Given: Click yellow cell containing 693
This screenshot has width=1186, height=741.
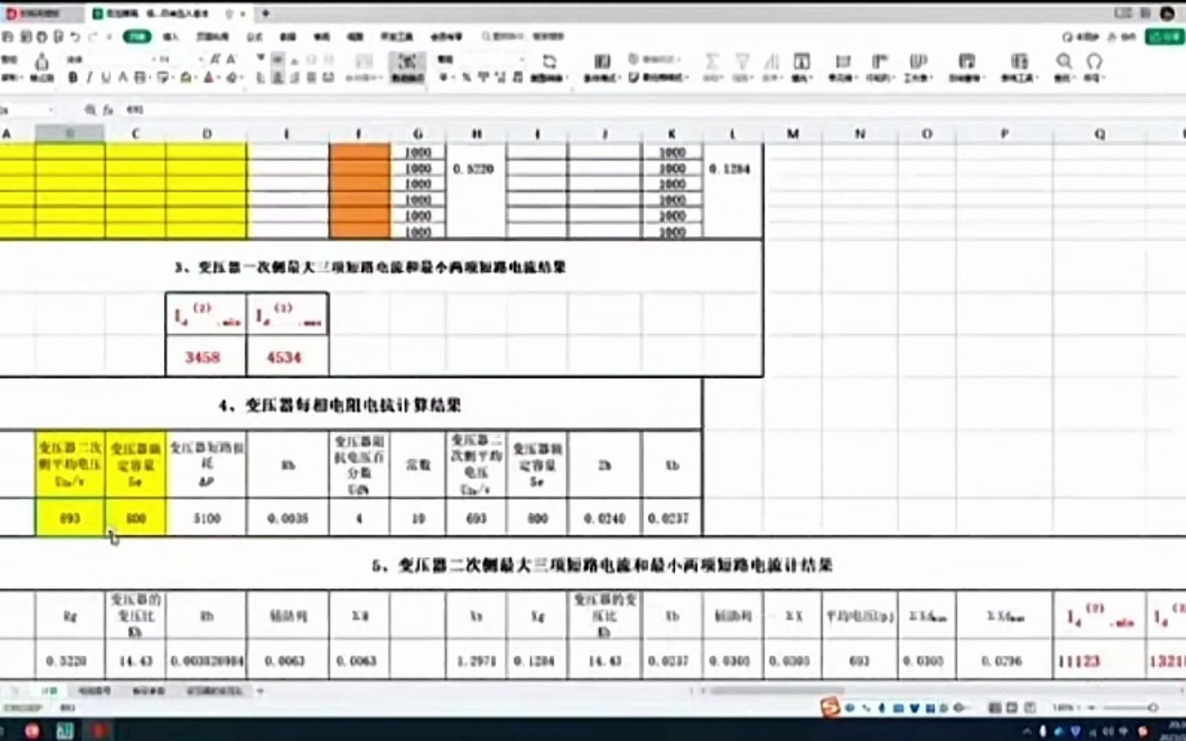Looking at the screenshot, I should click(x=70, y=518).
